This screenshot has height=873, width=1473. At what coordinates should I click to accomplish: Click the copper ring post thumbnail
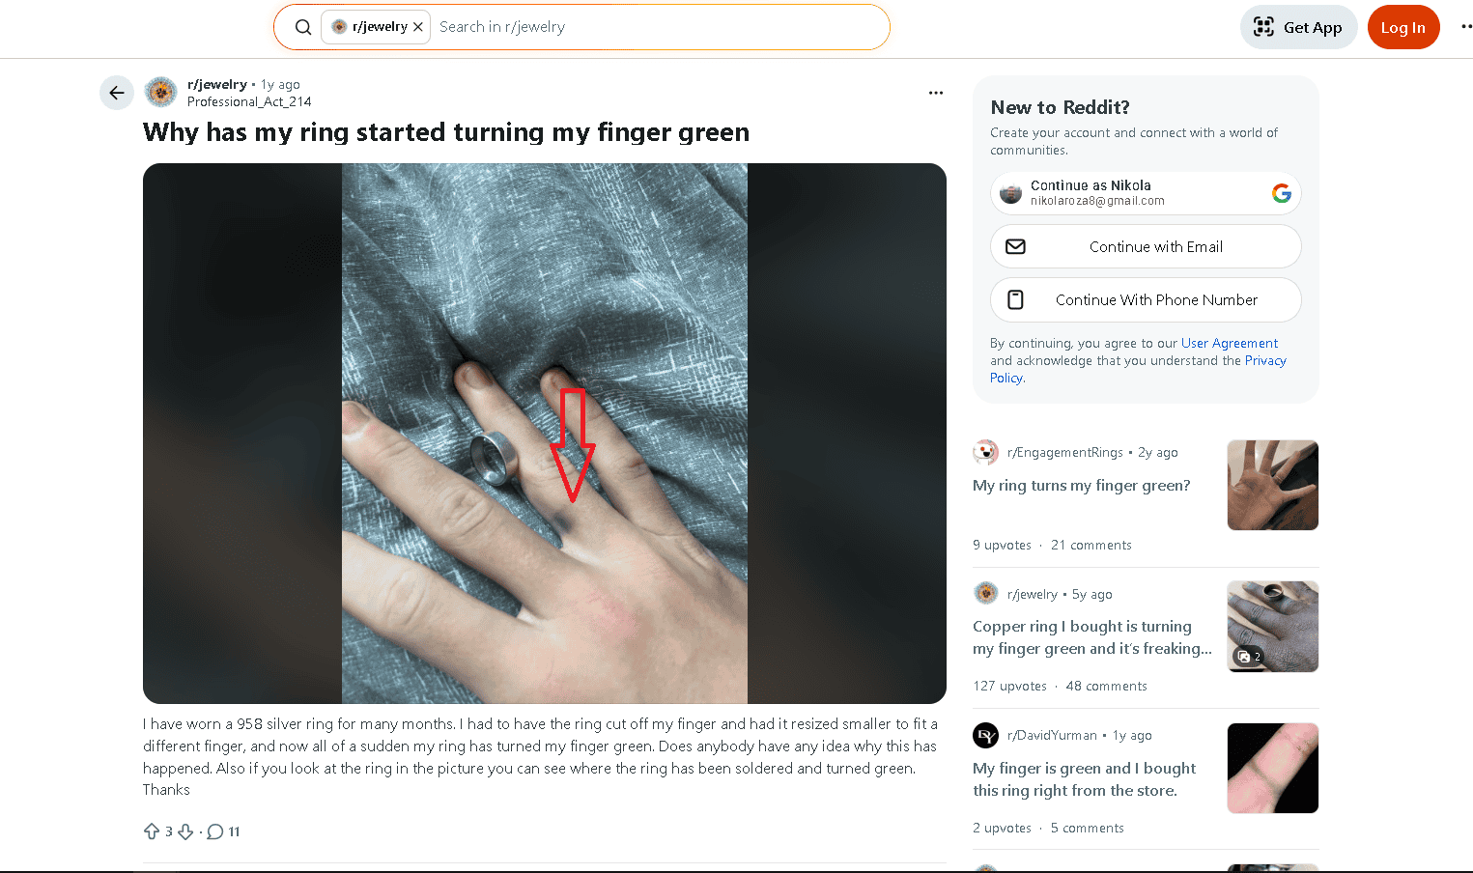pyautogui.click(x=1272, y=627)
